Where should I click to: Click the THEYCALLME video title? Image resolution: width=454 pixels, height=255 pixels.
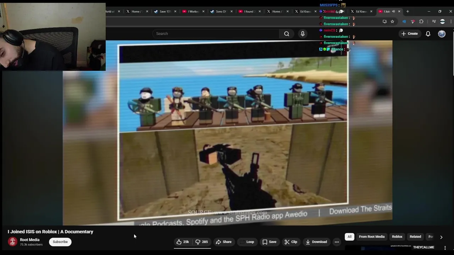[423, 247]
